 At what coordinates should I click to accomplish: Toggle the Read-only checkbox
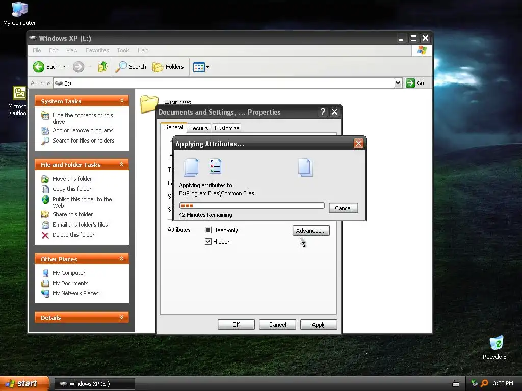[208, 230]
